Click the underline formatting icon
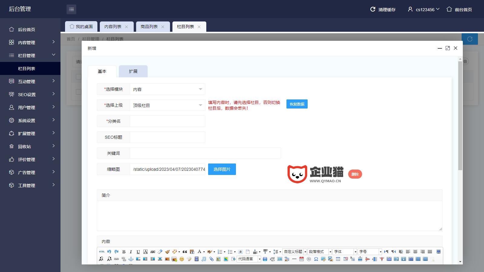 coord(138,251)
